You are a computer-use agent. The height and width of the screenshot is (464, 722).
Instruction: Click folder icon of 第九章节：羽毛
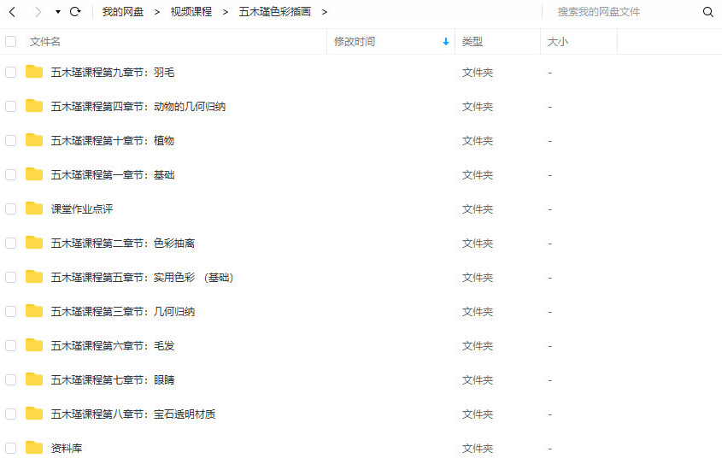click(x=34, y=72)
